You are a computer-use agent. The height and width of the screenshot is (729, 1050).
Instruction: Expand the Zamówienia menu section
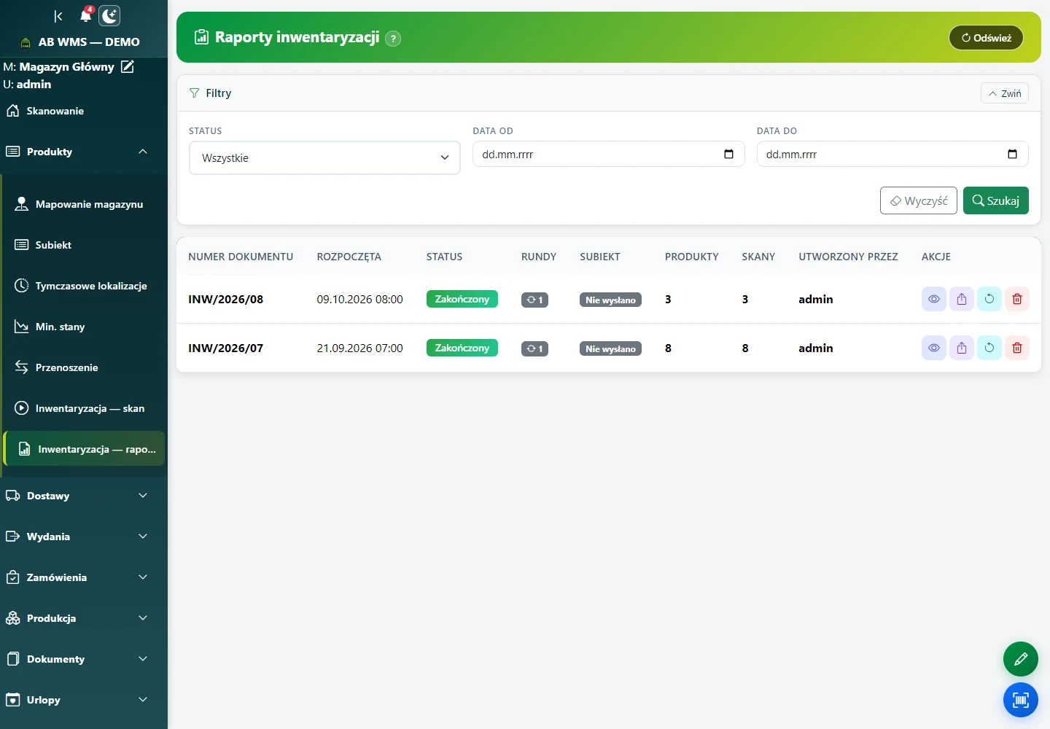click(x=84, y=577)
